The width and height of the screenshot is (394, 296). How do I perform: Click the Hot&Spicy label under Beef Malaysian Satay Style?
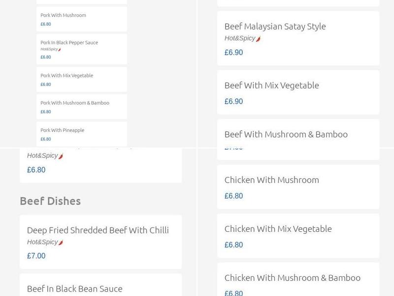tap(239, 37)
